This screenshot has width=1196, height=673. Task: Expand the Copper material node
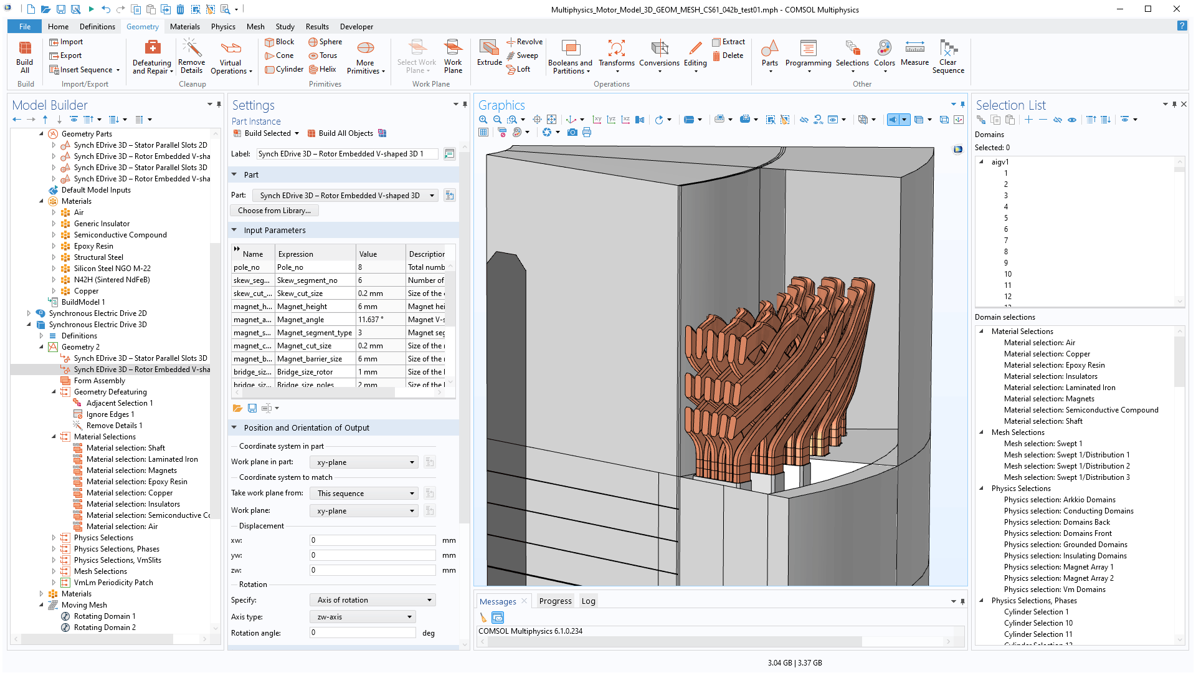tap(54, 290)
